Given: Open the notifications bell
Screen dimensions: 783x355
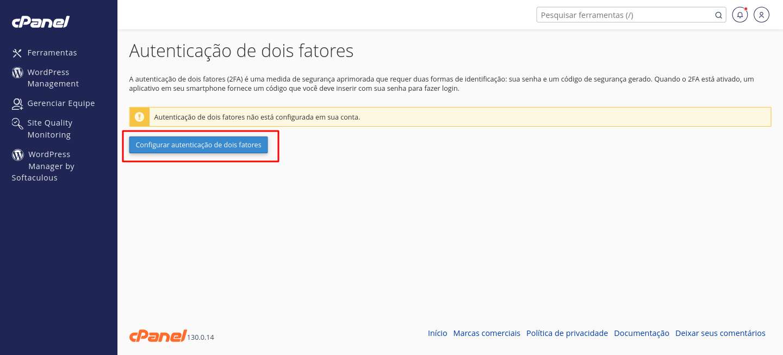Looking at the screenshot, I should click(739, 15).
